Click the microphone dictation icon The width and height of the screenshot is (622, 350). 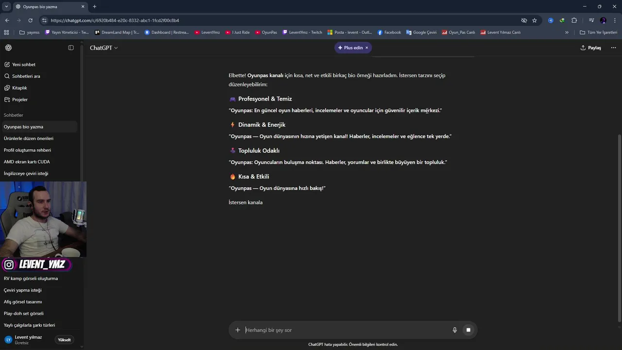click(455, 330)
